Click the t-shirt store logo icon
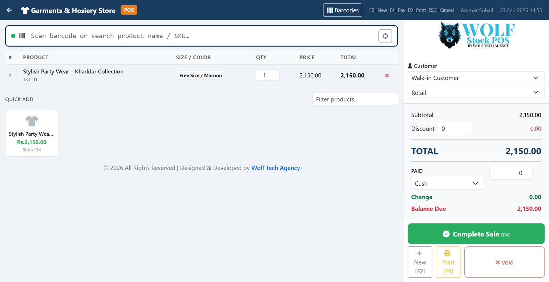 point(25,10)
